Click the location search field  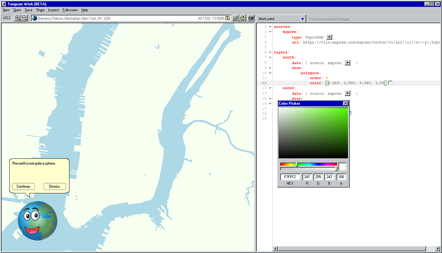(x=131, y=18)
